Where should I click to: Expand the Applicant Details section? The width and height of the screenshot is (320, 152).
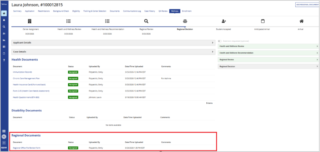(x=113, y=43)
